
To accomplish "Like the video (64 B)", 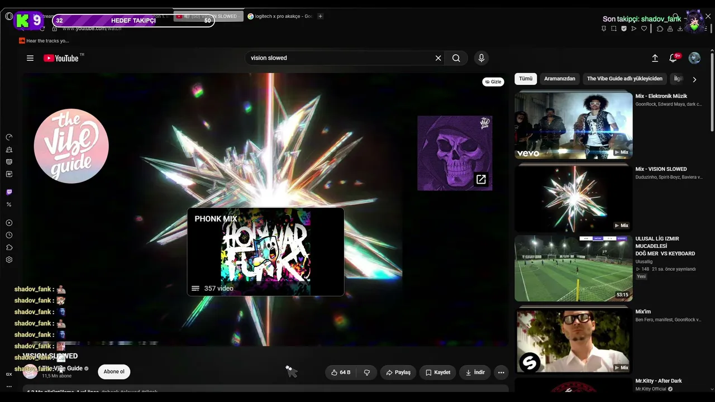I will coord(341,372).
